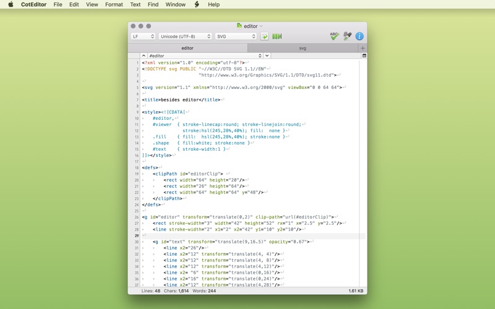Open the Apple menu
Viewport: 495px width, 309px height.
[x=11, y=4]
